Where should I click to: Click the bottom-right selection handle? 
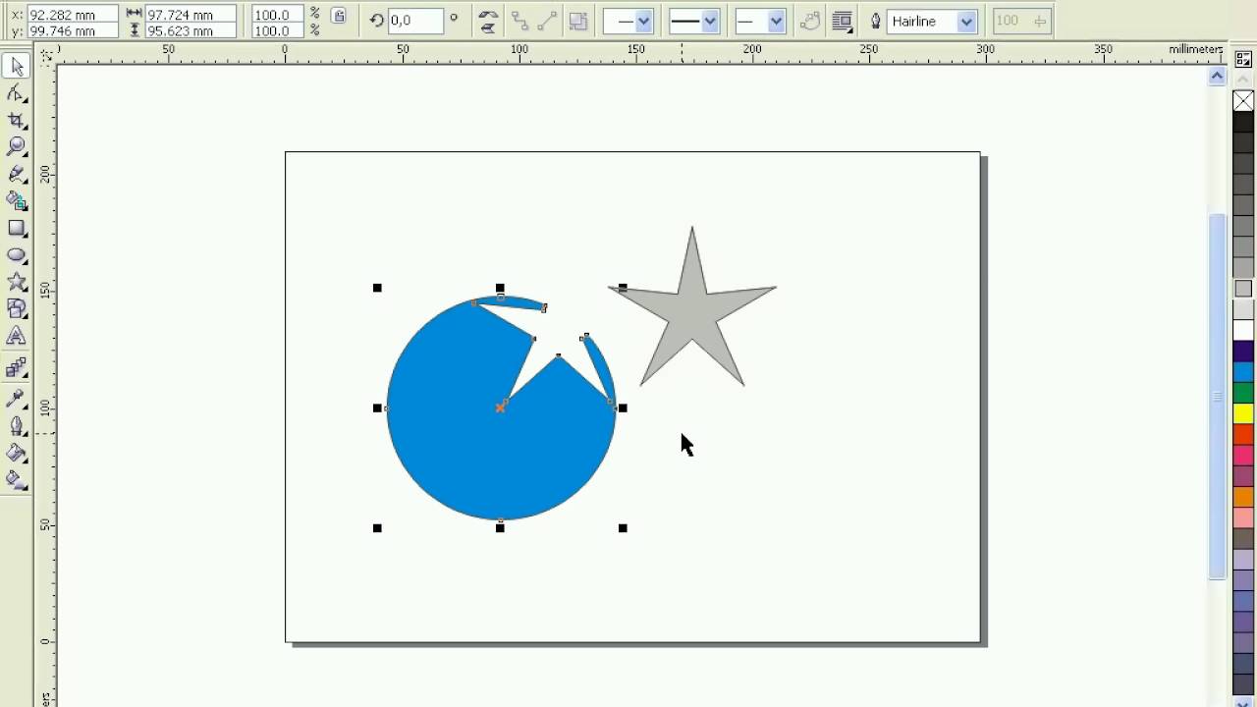tap(623, 528)
